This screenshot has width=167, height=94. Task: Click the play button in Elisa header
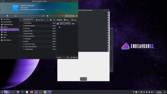(8, 16)
